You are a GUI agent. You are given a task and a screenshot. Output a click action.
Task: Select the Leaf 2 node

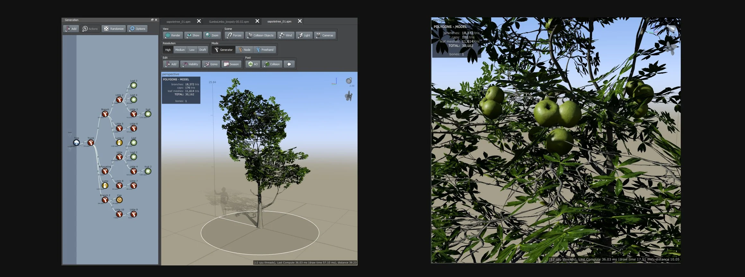coord(134,157)
